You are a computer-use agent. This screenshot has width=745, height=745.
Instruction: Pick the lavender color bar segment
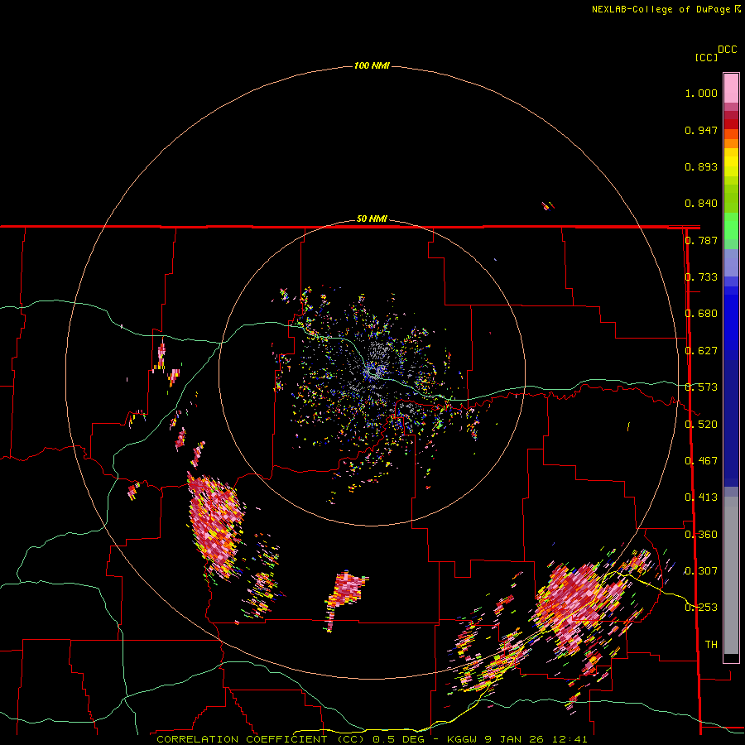point(731,262)
